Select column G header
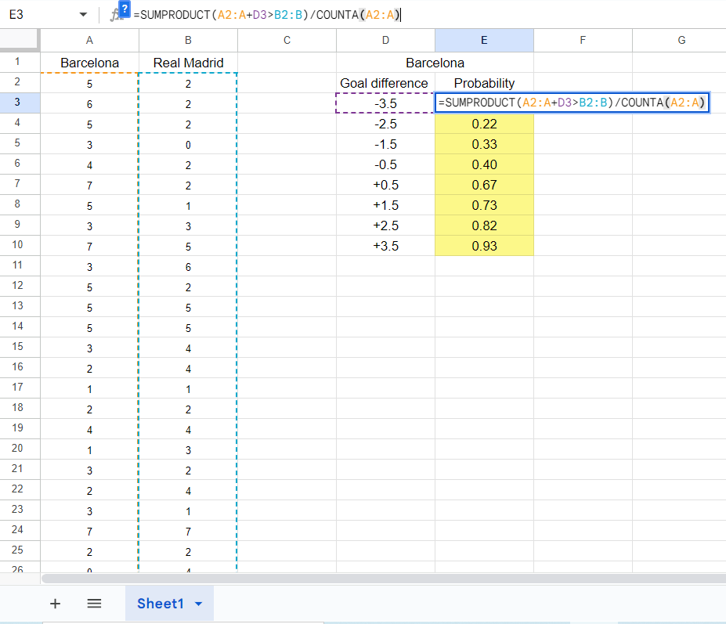The width and height of the screenshot is (726, 624). tap(679, 40)
